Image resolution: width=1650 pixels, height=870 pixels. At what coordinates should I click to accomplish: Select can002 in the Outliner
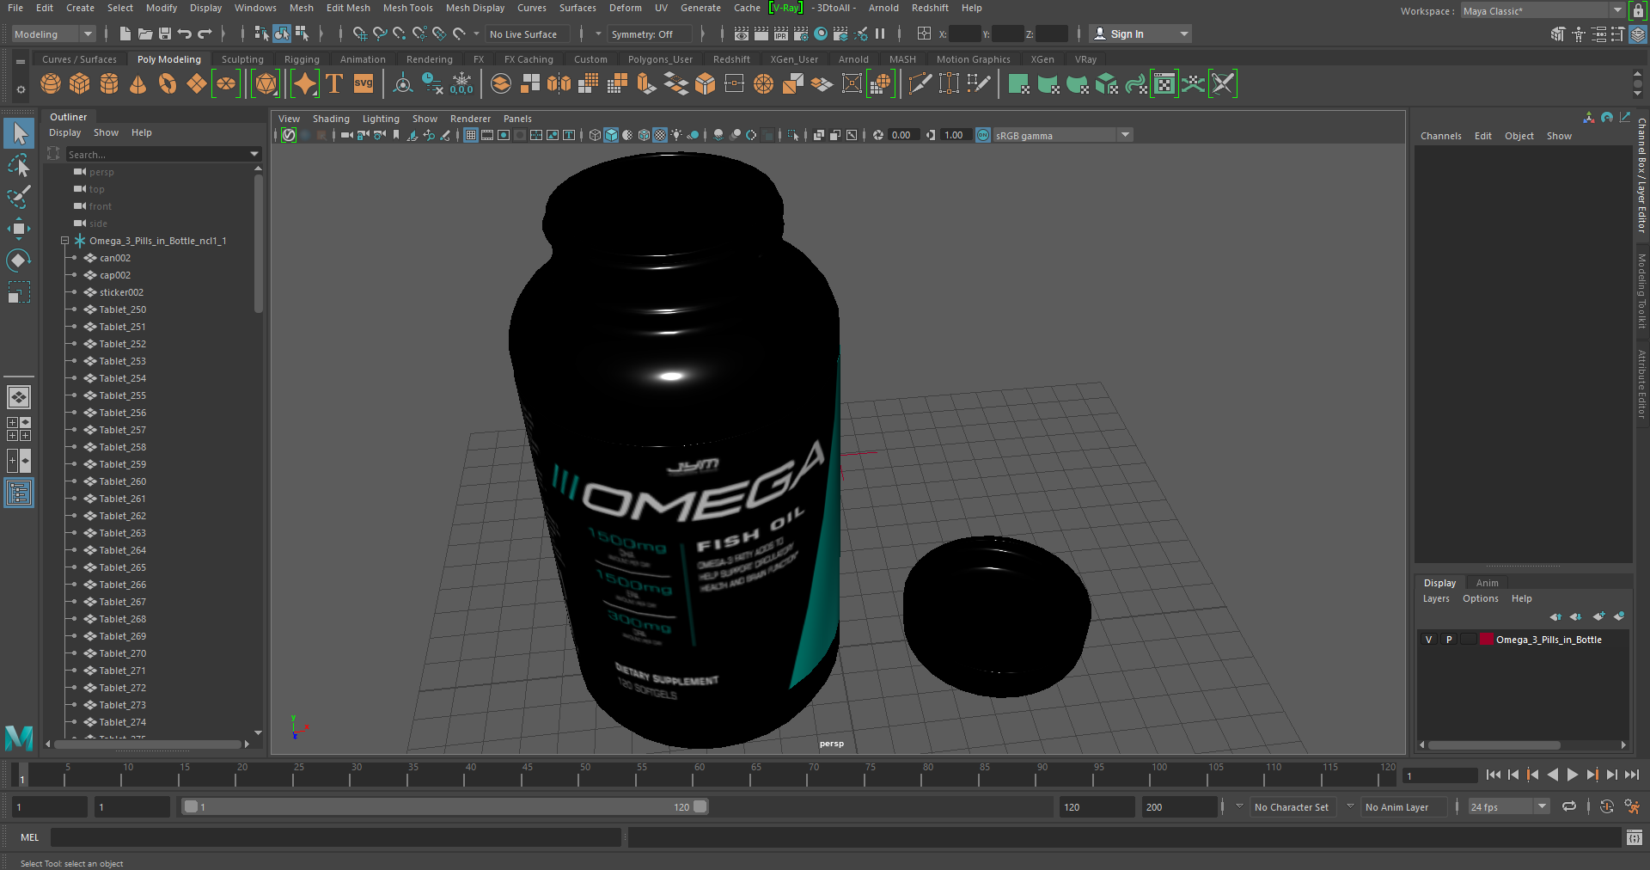pyautogui.click(x=115, y=258)
